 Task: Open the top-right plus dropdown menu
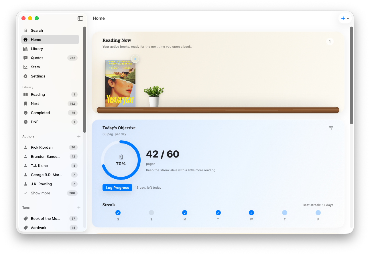[345, 18]
